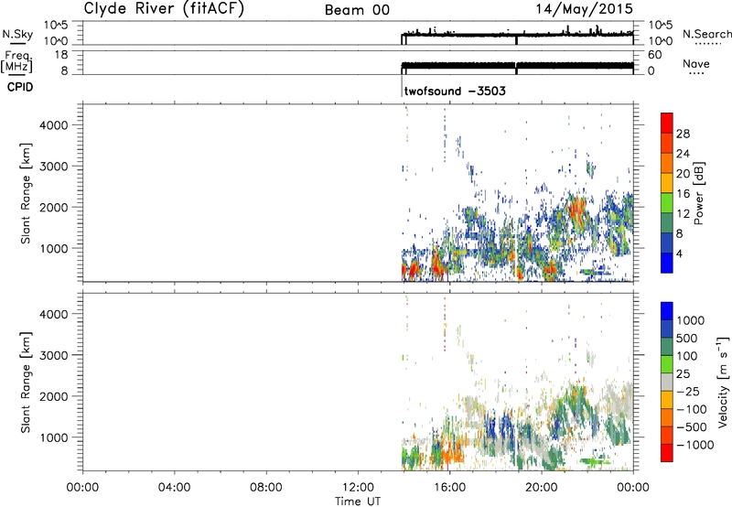Click the gray -25 to 25 velocity segment
Screen dimensions: 732x507
tap(667, 382)
